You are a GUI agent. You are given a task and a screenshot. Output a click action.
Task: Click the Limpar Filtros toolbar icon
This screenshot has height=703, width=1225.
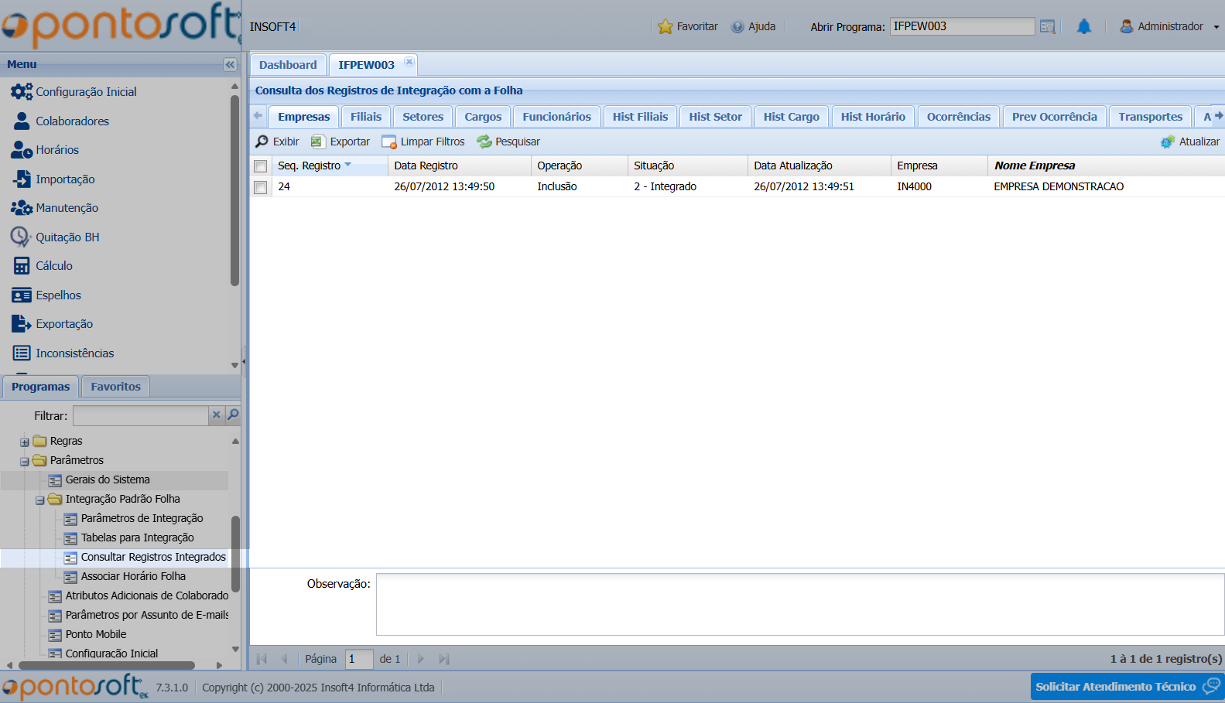[388, 142]
